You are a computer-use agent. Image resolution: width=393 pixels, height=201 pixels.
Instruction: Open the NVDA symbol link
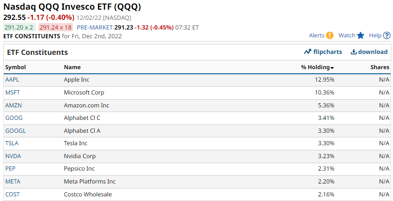(x=13, y=156)
